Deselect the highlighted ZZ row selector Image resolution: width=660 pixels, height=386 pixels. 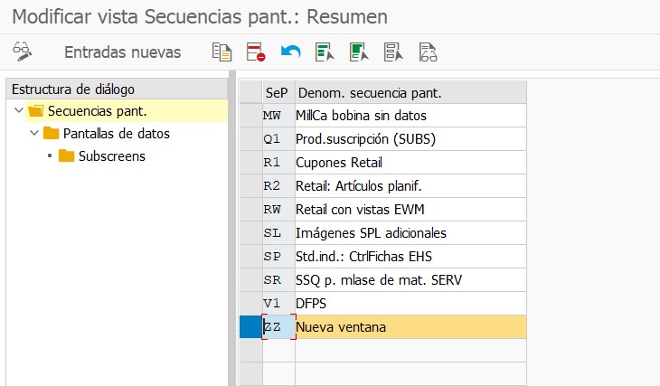point(250,326)
